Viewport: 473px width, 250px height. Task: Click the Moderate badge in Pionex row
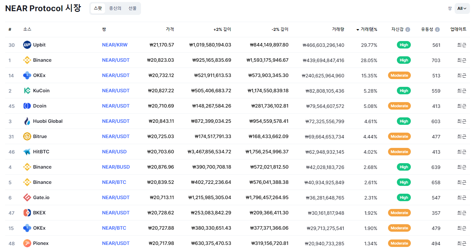[399, 243]
